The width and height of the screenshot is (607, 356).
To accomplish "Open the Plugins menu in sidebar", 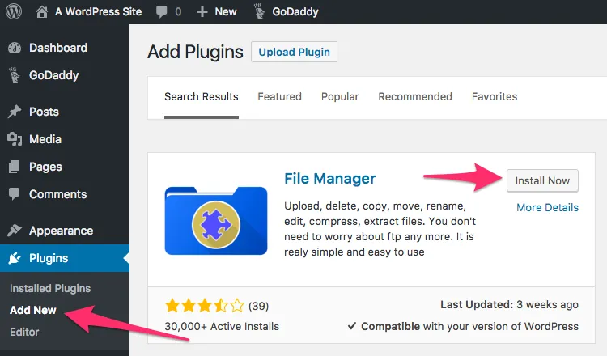I will 49,258.
